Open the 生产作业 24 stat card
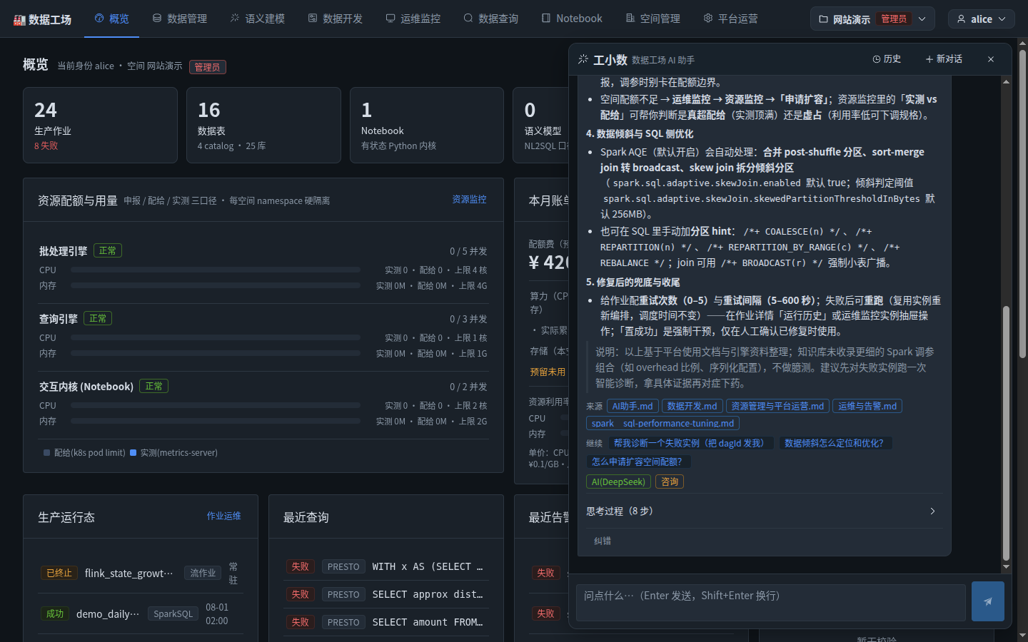Viewport: 1028px width, 642px height. click(x=100, y=126)
